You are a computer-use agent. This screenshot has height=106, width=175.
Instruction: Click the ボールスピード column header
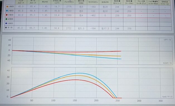(x=33, y=2)
